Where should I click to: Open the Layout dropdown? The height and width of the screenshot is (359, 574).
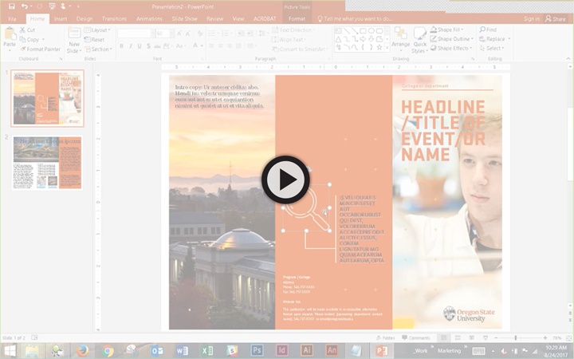tap(97, 30)
